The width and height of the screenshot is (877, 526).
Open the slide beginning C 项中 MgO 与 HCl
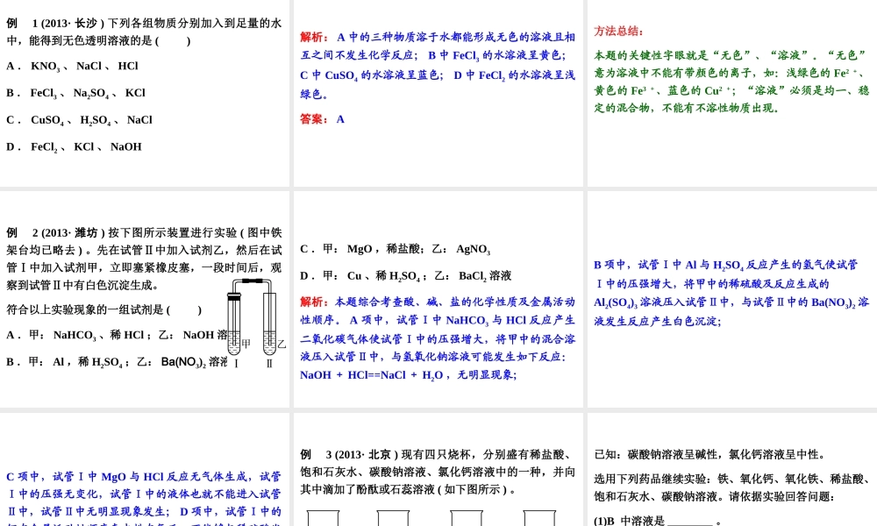145,470
